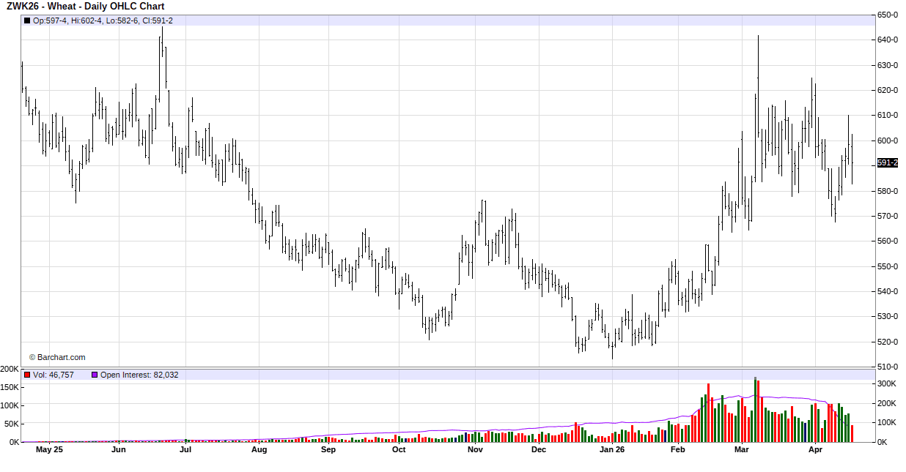The height and width of the screenshot is (472, 906).
Task: Click the Mar label on the time axis
Action: [x=742, y=450]
